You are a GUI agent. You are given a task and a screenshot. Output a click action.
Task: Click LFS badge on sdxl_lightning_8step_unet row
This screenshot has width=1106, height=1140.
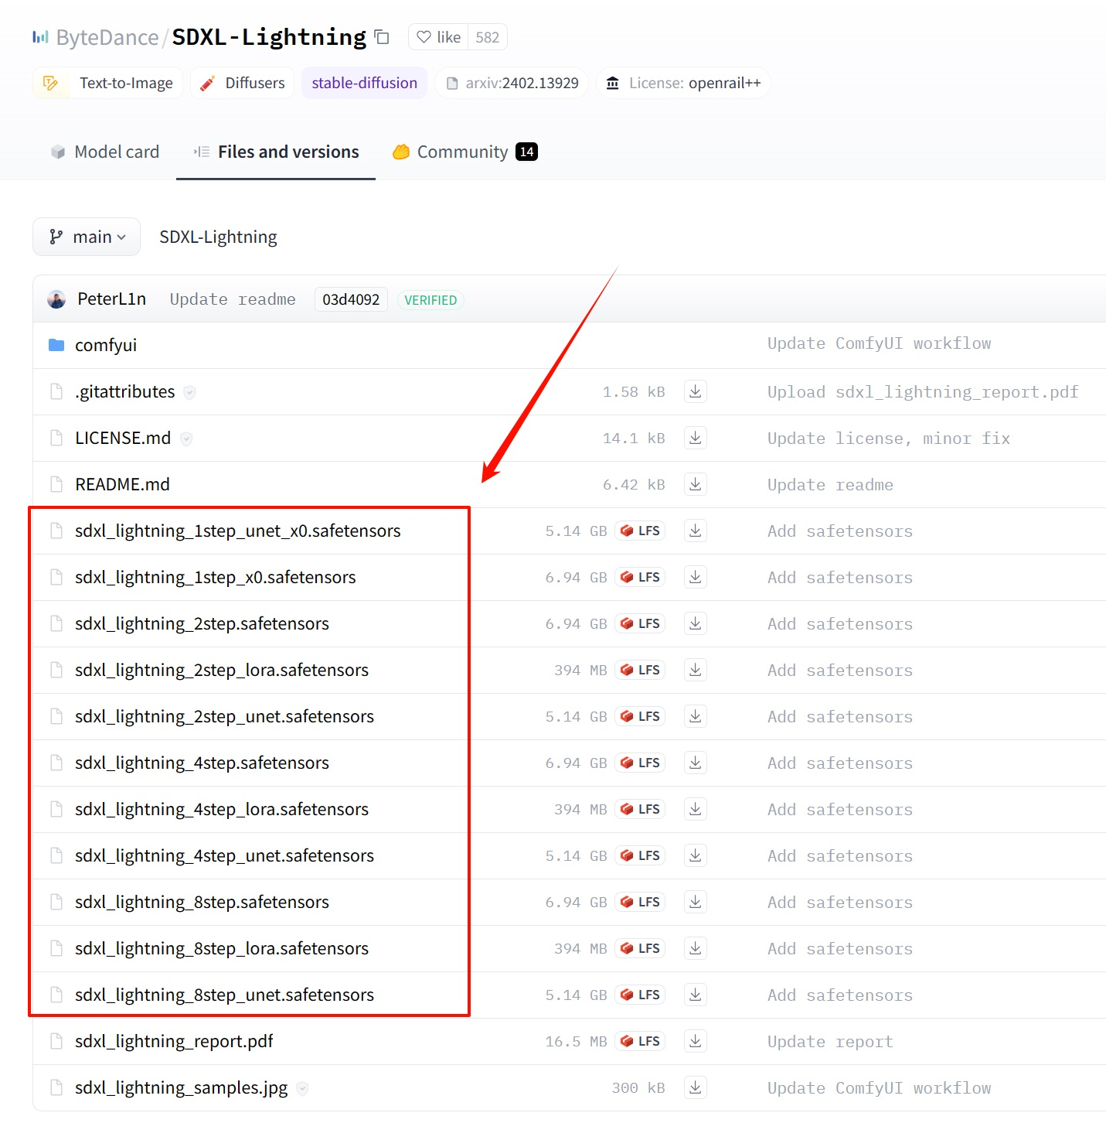click(x=640, y=995)
